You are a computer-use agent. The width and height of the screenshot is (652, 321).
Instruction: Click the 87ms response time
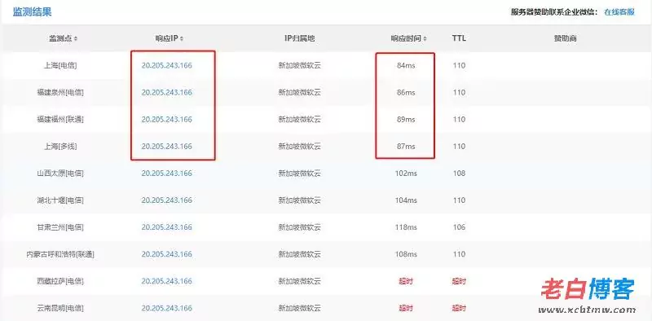coord(406,147)
